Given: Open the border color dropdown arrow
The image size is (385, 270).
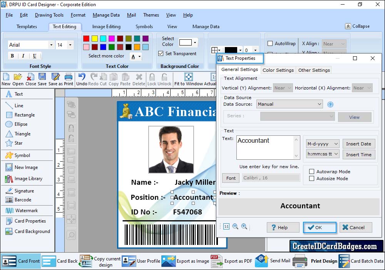Looking at the screenshot, I should coord(240,50).
